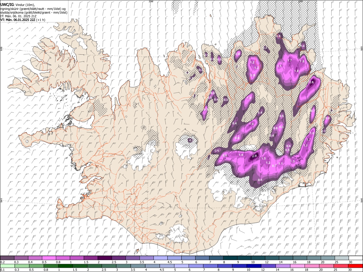Click the 1.3 snowfall value on the map
The image size is (363, 272).
pos(293,161)
